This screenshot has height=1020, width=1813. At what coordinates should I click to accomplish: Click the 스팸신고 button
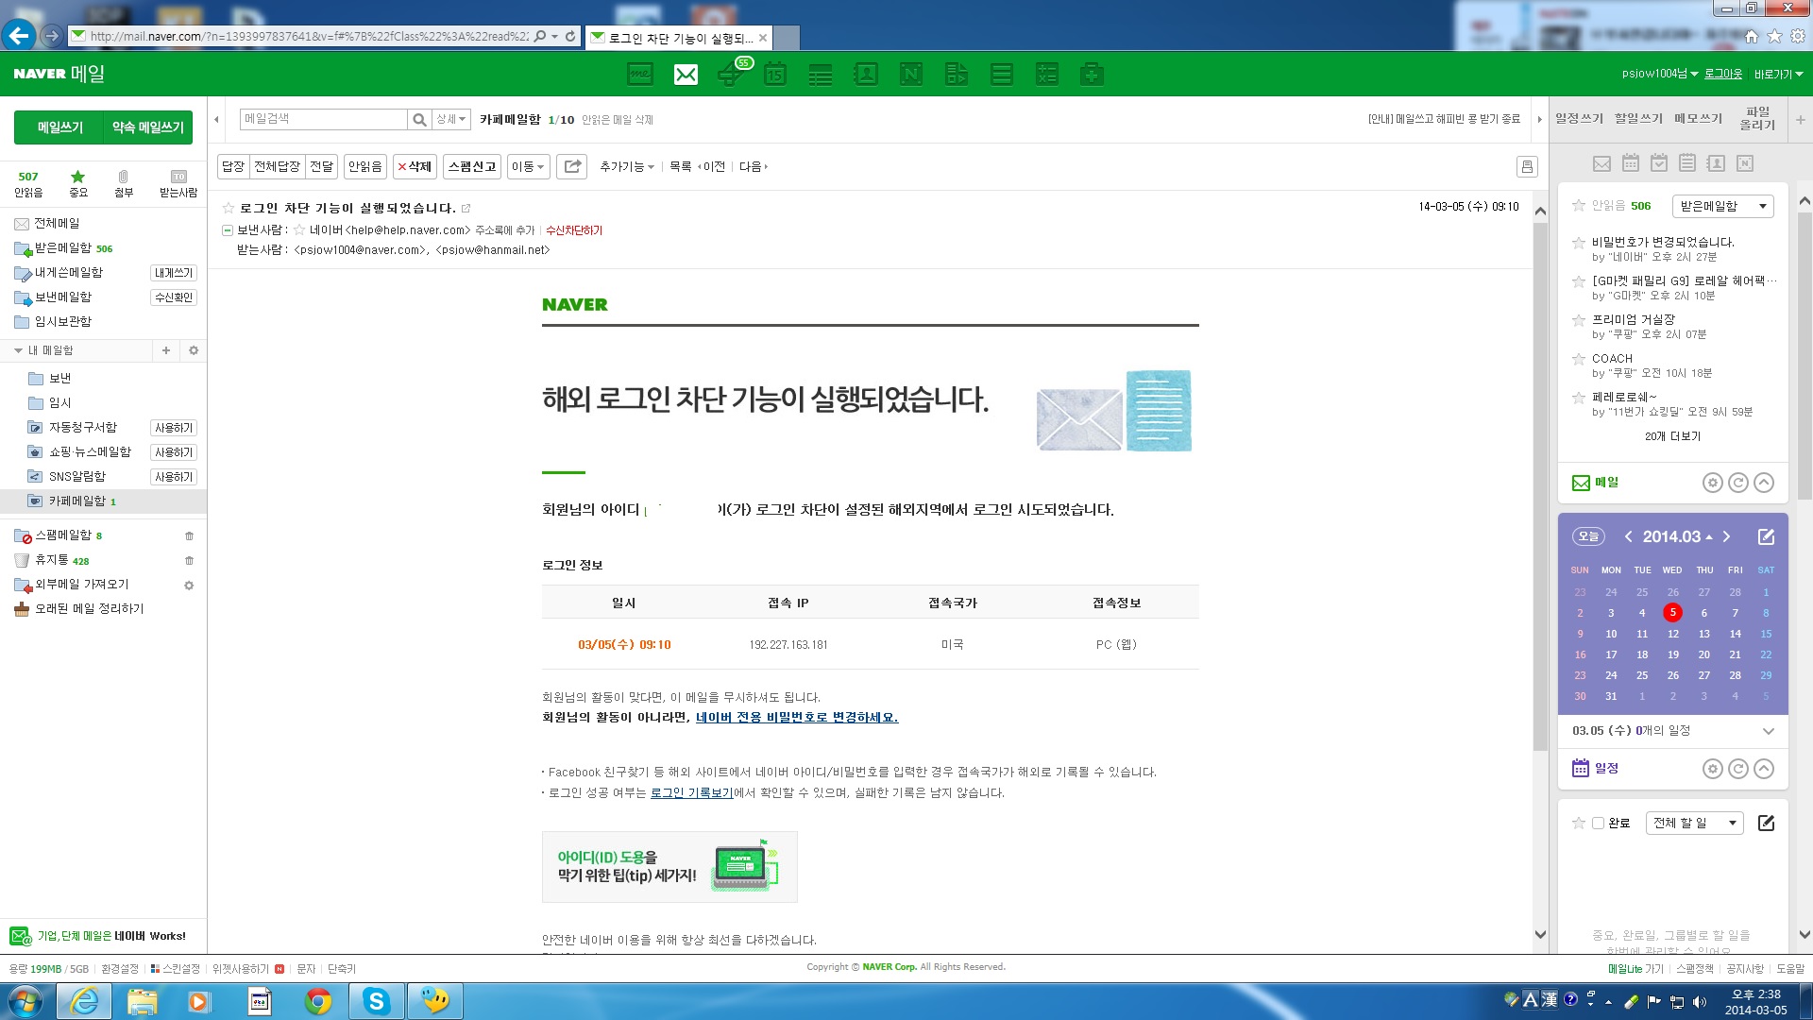[x=472, y=166]
